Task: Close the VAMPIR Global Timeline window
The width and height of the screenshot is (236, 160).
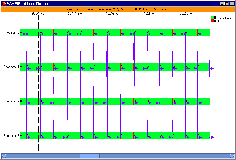Action: (x=231, y=4)
